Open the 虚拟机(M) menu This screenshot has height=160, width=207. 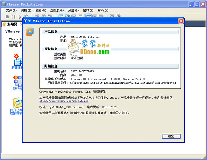click(57, 10)
